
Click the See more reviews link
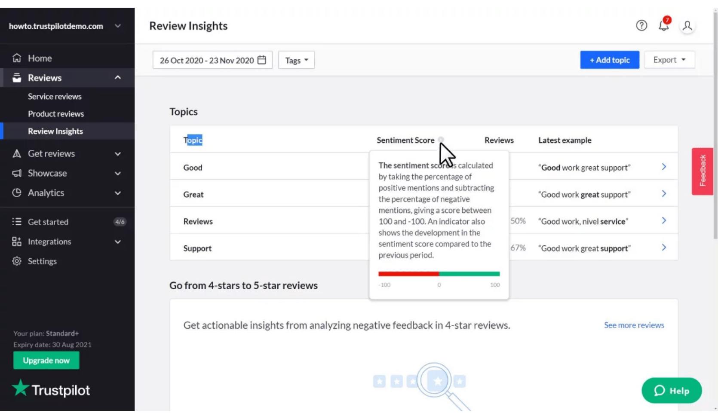[x=634, y=325]
